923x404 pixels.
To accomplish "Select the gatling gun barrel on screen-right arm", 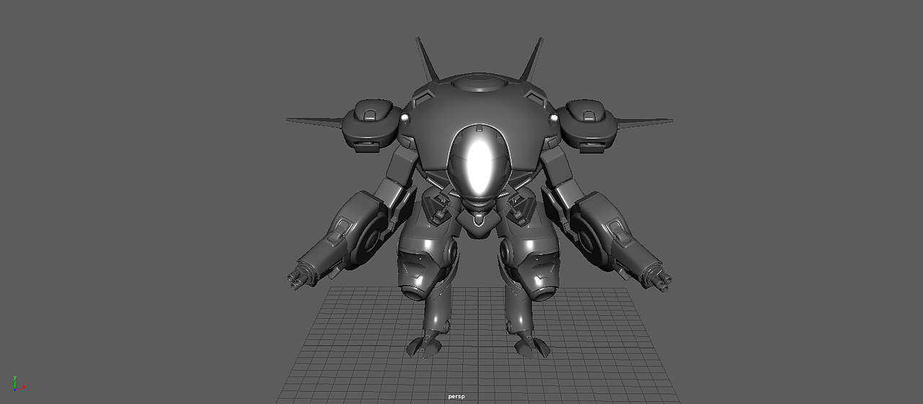I will pyautogui.click(x=659, y=276).
